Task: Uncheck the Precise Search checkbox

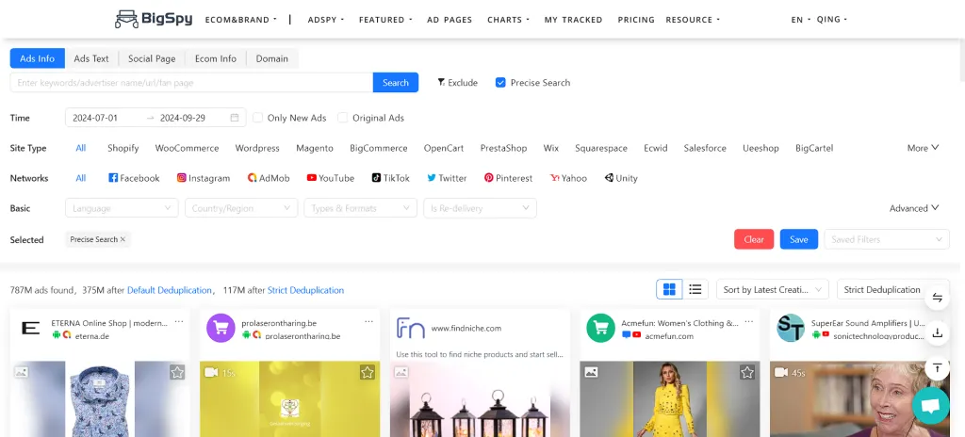Action: 500,83
